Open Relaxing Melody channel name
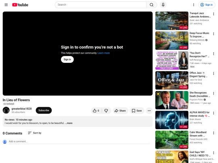Viewport: 218px width, 163px height. click(197, 40)
